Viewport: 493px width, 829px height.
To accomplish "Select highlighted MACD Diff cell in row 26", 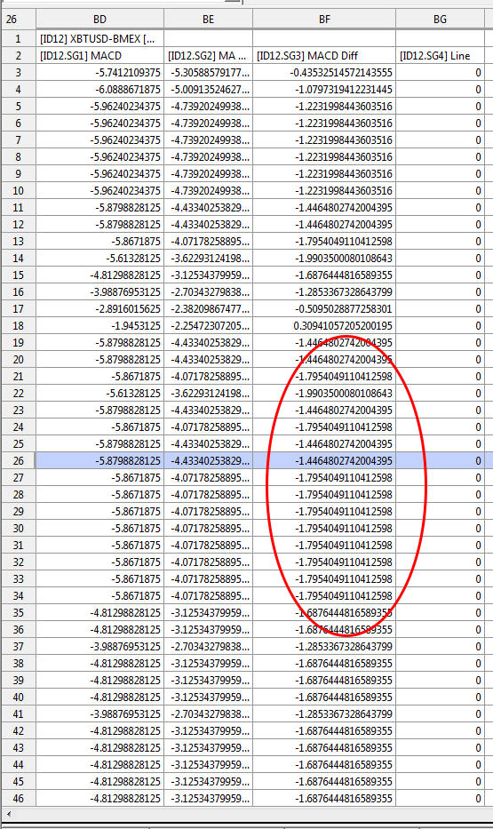I will click(x=324, y=460).
